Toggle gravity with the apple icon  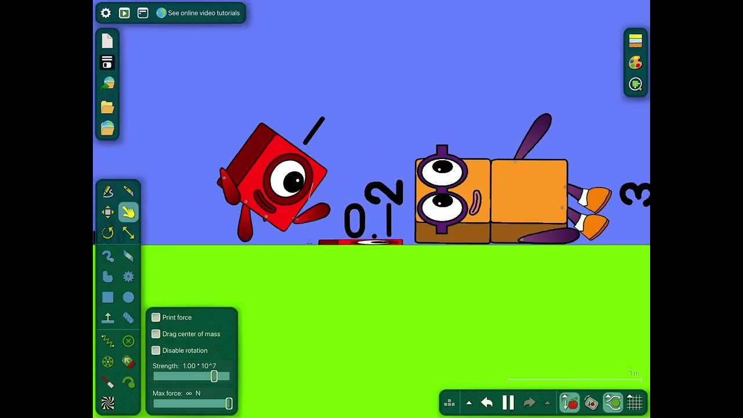(569, 402)
